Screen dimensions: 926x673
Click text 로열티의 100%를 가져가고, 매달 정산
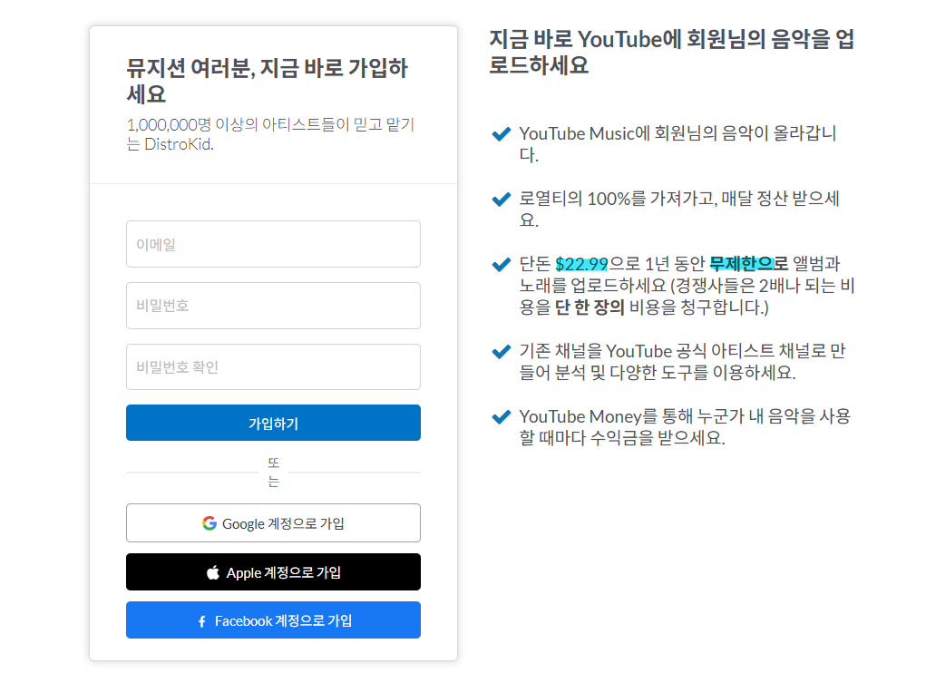[x=679, y=199]
